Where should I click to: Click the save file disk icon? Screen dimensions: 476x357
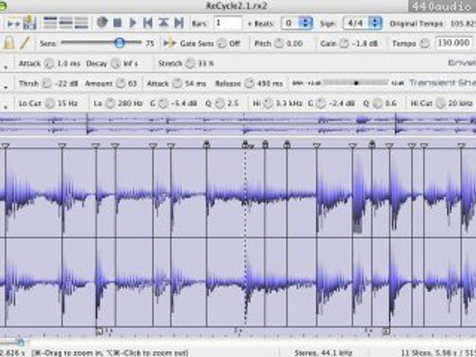pos(30,23)
